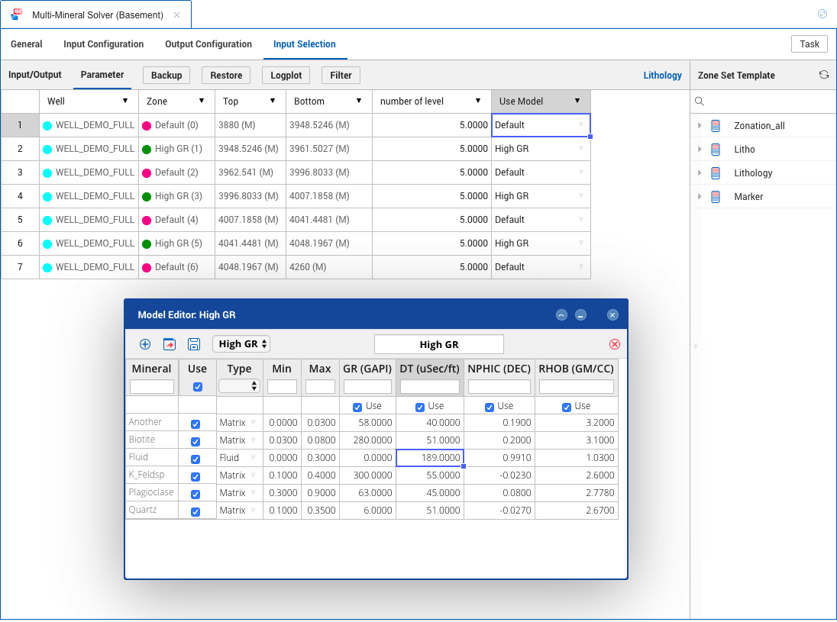
Task: Click the Another mineral row label
Action: [152, 421]
